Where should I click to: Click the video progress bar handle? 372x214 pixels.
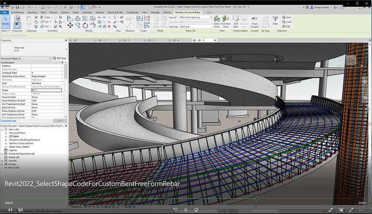[x=257, y=198]
